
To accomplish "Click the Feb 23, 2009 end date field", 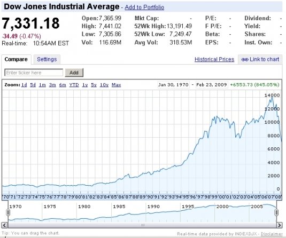I will pyautogui.click(x=212, y=85).
